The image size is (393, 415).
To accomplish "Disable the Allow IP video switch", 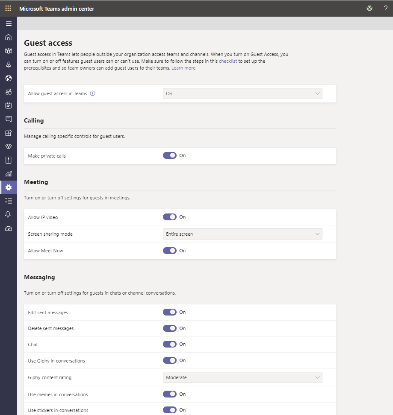I will 170,217.
